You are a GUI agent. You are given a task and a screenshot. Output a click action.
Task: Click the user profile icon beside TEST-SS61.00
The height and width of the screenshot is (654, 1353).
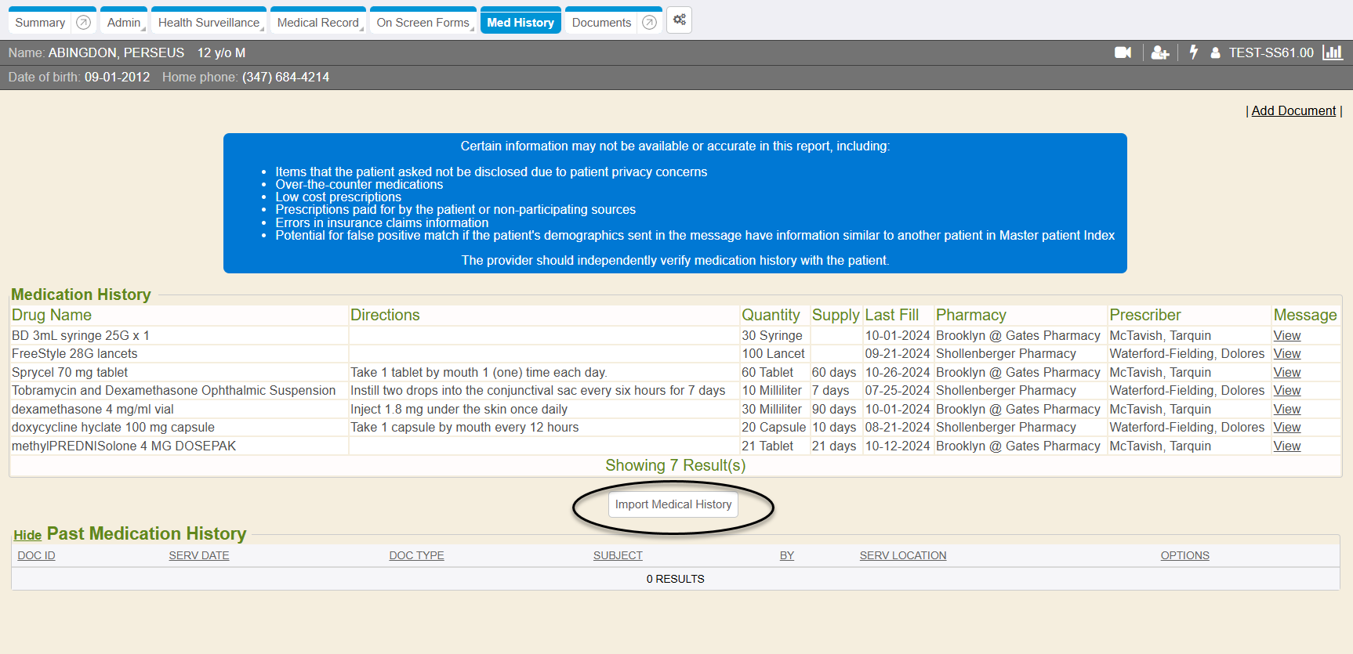[1215, 53]
